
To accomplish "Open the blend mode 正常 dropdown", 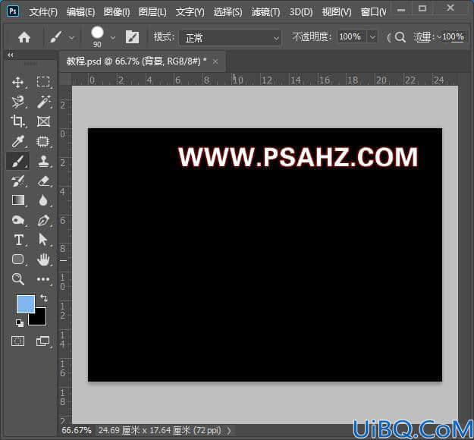I will coord(231,38).
